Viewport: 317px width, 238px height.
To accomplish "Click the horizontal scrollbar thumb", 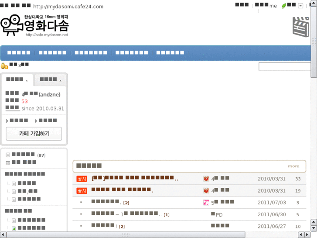I will pos(126,235).
